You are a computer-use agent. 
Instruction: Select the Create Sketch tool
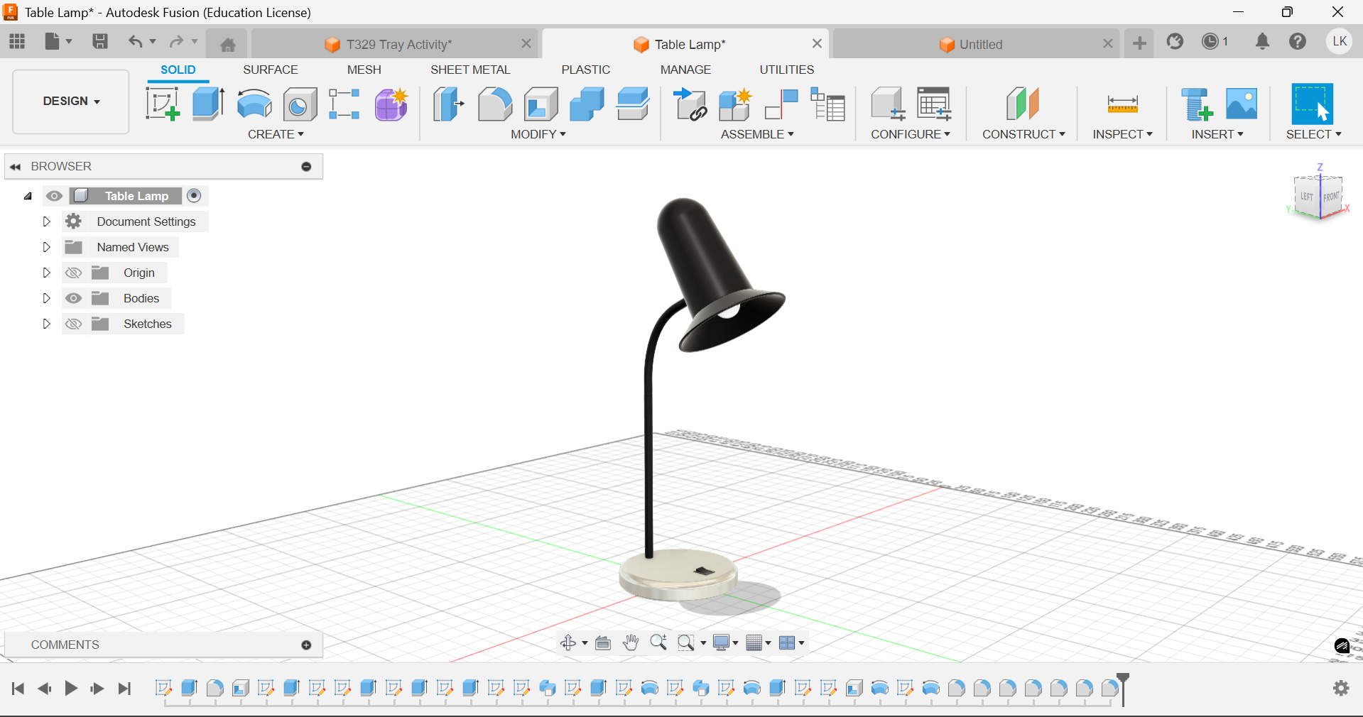tap(163, 104)
